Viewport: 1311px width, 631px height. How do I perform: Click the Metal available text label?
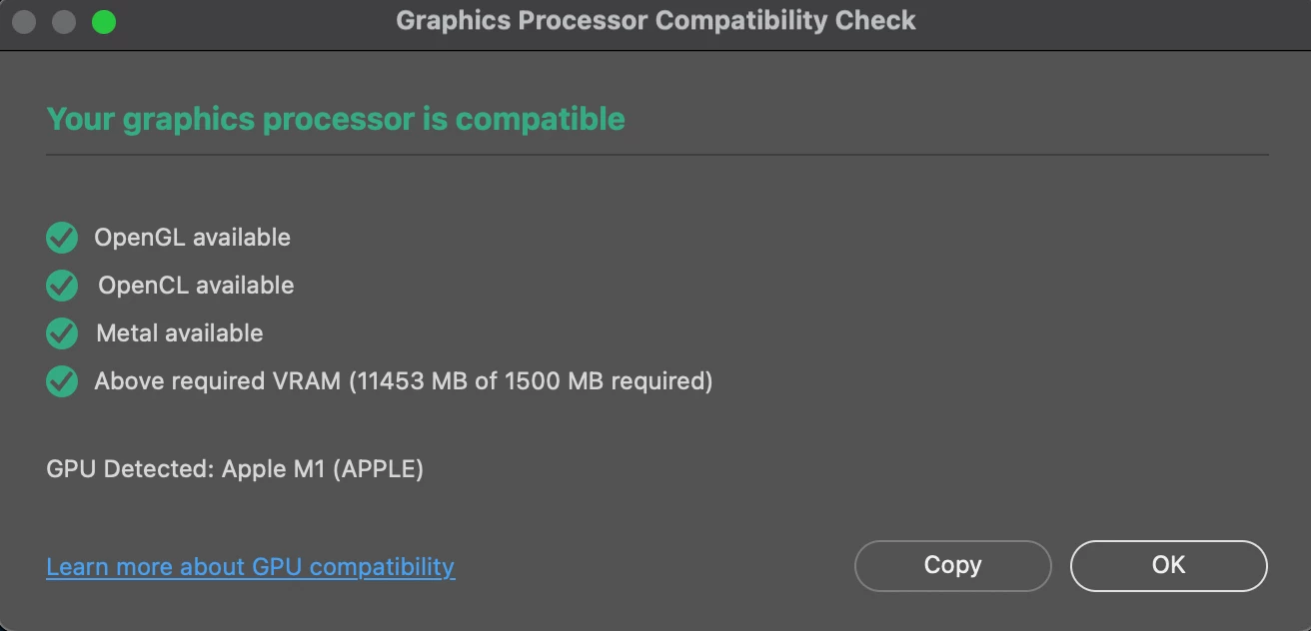[180, 333]
